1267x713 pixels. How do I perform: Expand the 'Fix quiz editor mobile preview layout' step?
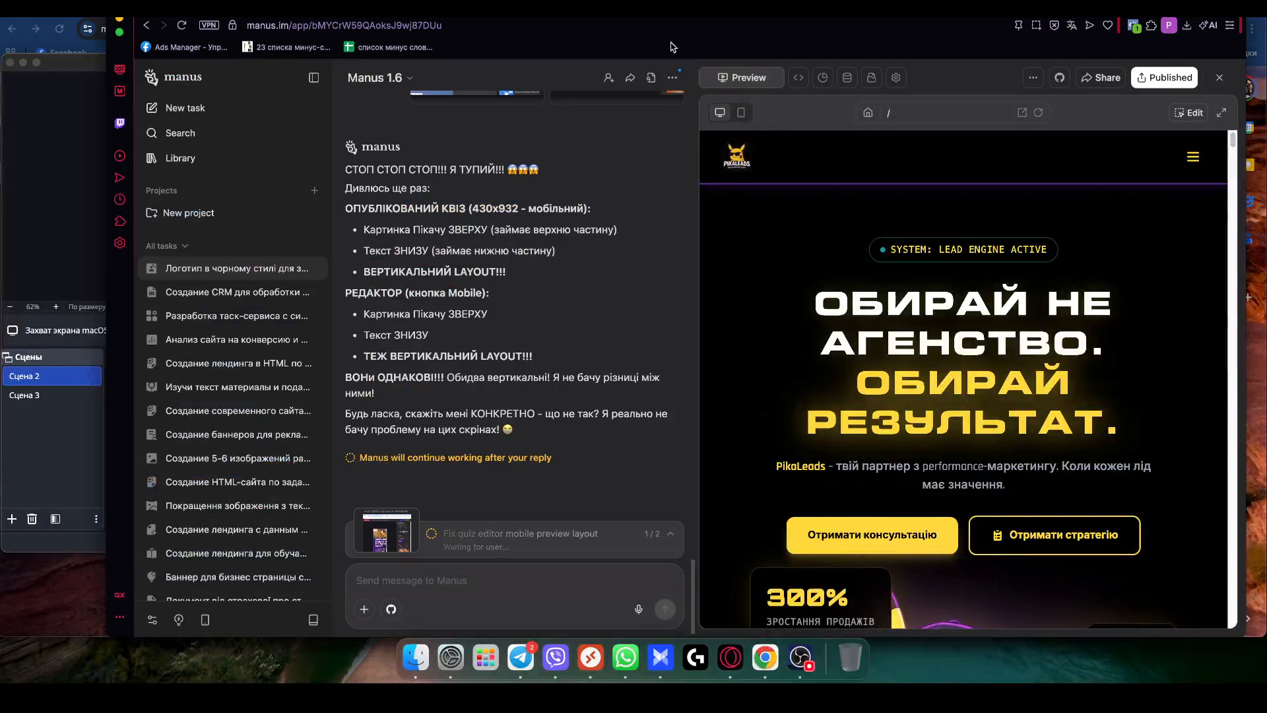tap(671, 533)
